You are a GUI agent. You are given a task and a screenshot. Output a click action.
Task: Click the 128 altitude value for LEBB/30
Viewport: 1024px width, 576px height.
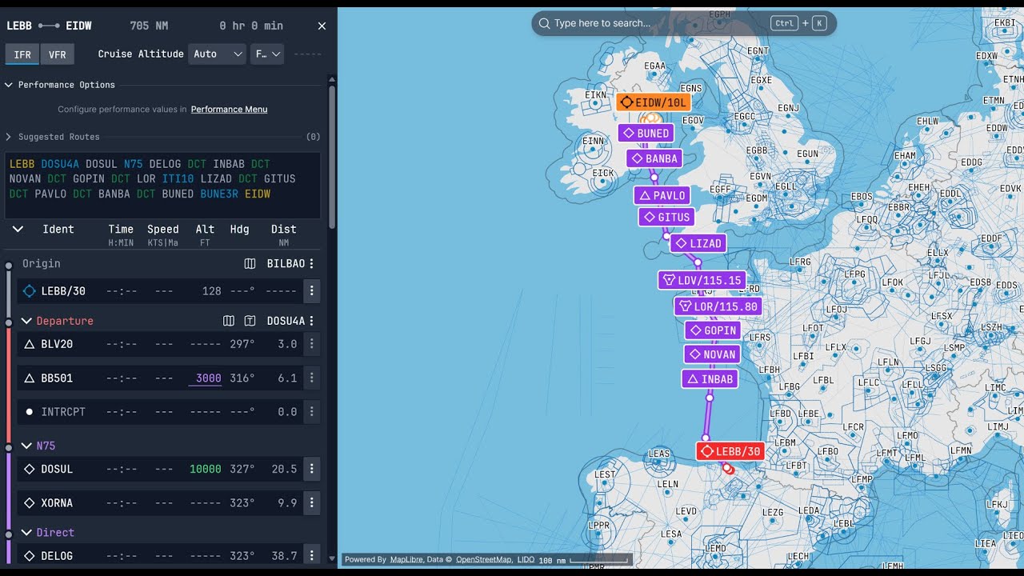pos(211,291)
